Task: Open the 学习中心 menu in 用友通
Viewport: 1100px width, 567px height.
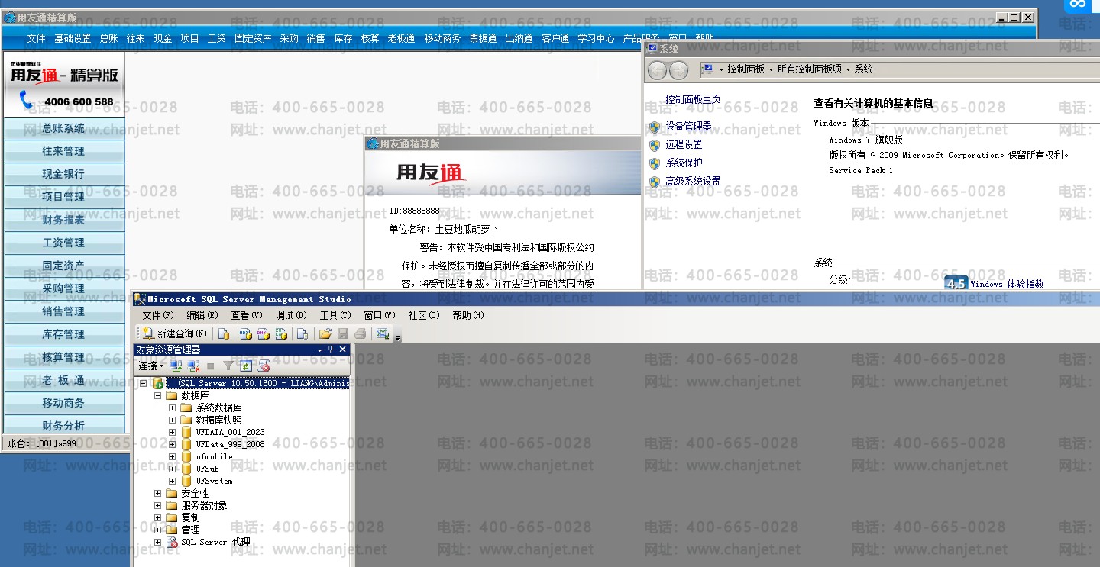Action: tap(596, 38)
